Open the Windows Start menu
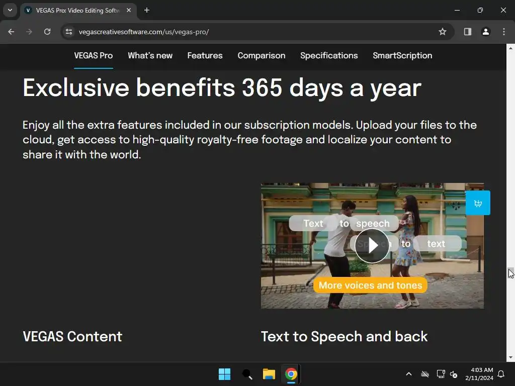The image size is (515, 386). (x=225, y=374)
